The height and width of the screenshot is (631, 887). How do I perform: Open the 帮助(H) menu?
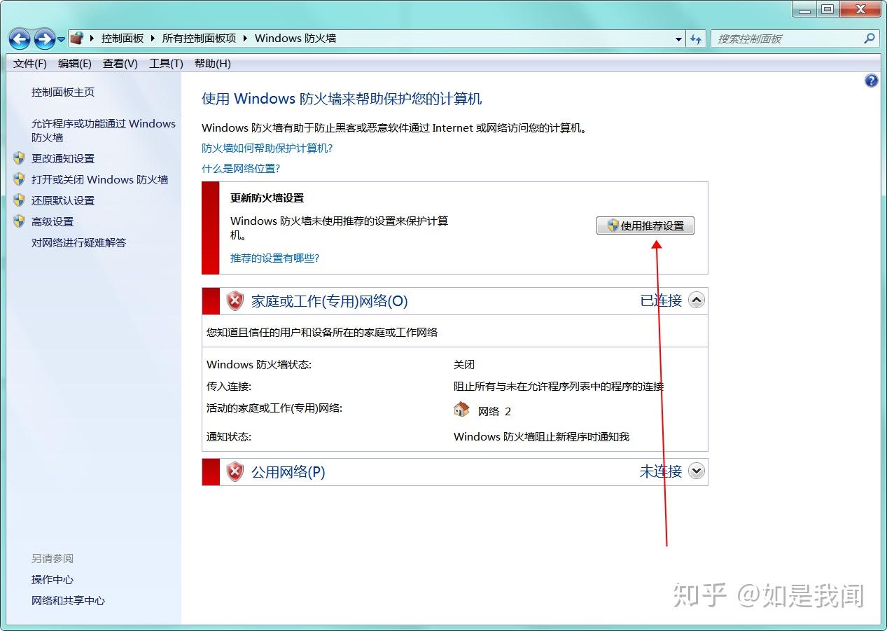pyautogui.click(x=213, y=64)
